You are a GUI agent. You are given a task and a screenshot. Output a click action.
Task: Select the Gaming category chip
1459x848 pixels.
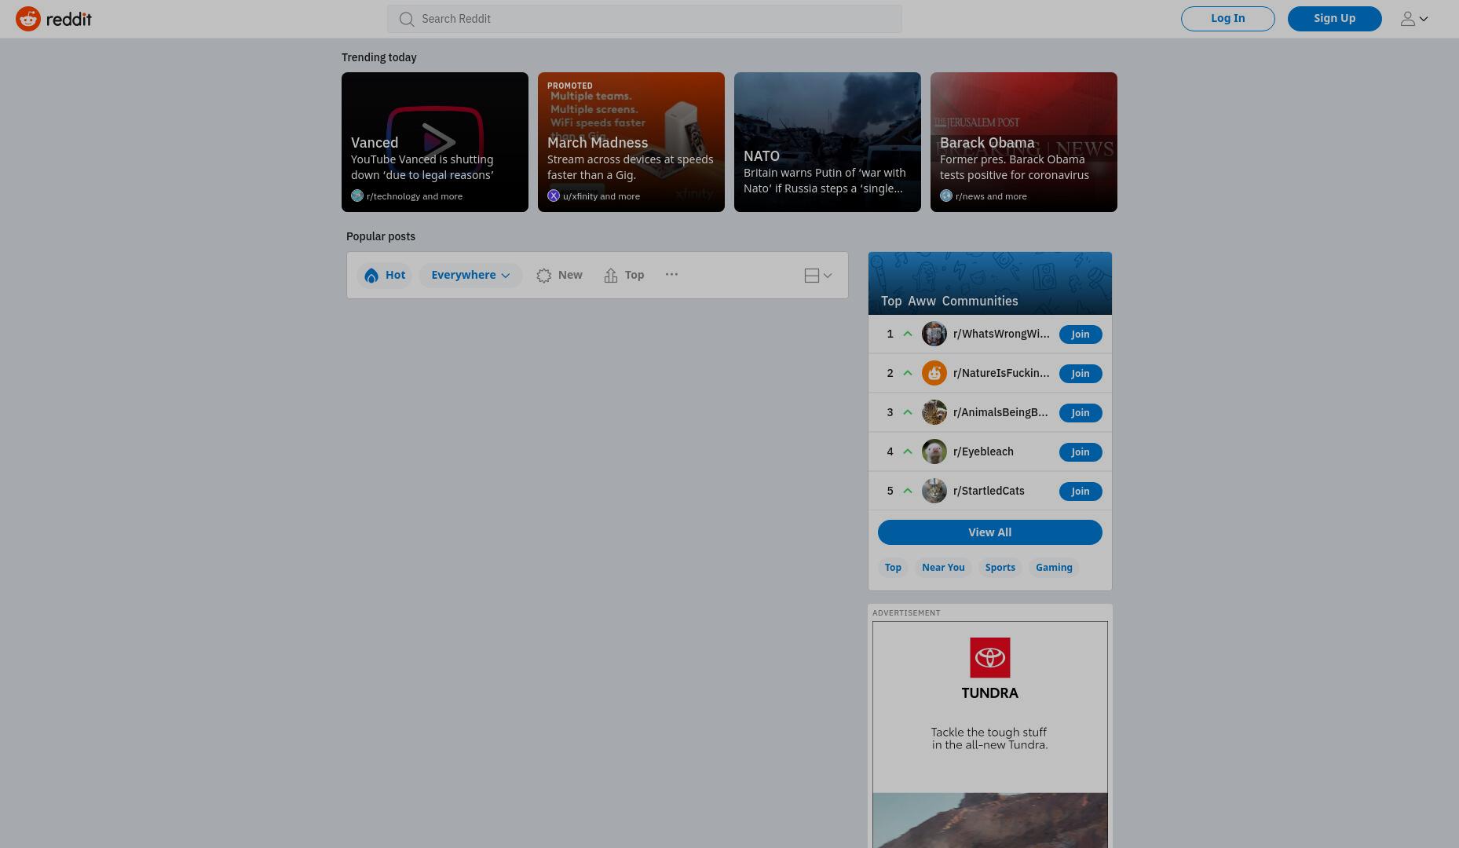pos(1054,568)
